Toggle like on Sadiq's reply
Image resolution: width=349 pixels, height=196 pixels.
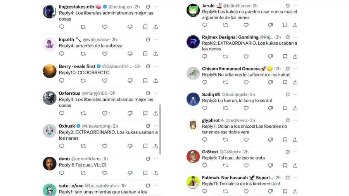click(246, 108)
